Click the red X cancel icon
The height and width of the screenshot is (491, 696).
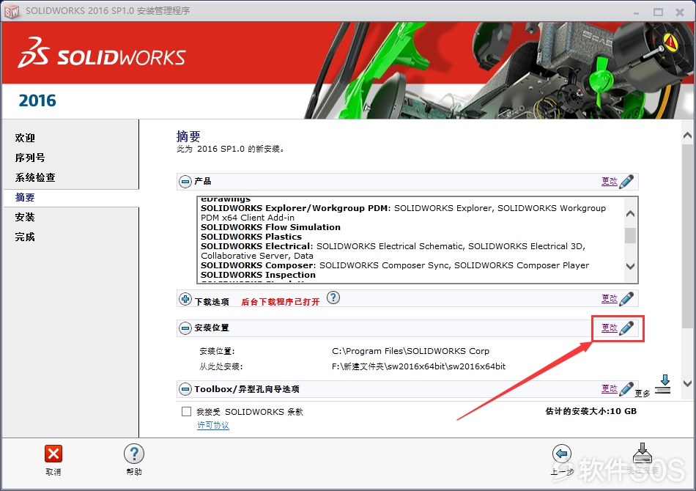53,454
